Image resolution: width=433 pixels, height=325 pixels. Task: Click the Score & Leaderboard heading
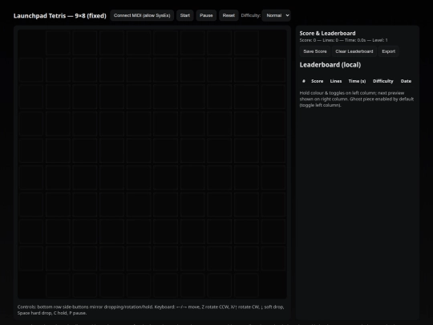pos(327,33)
